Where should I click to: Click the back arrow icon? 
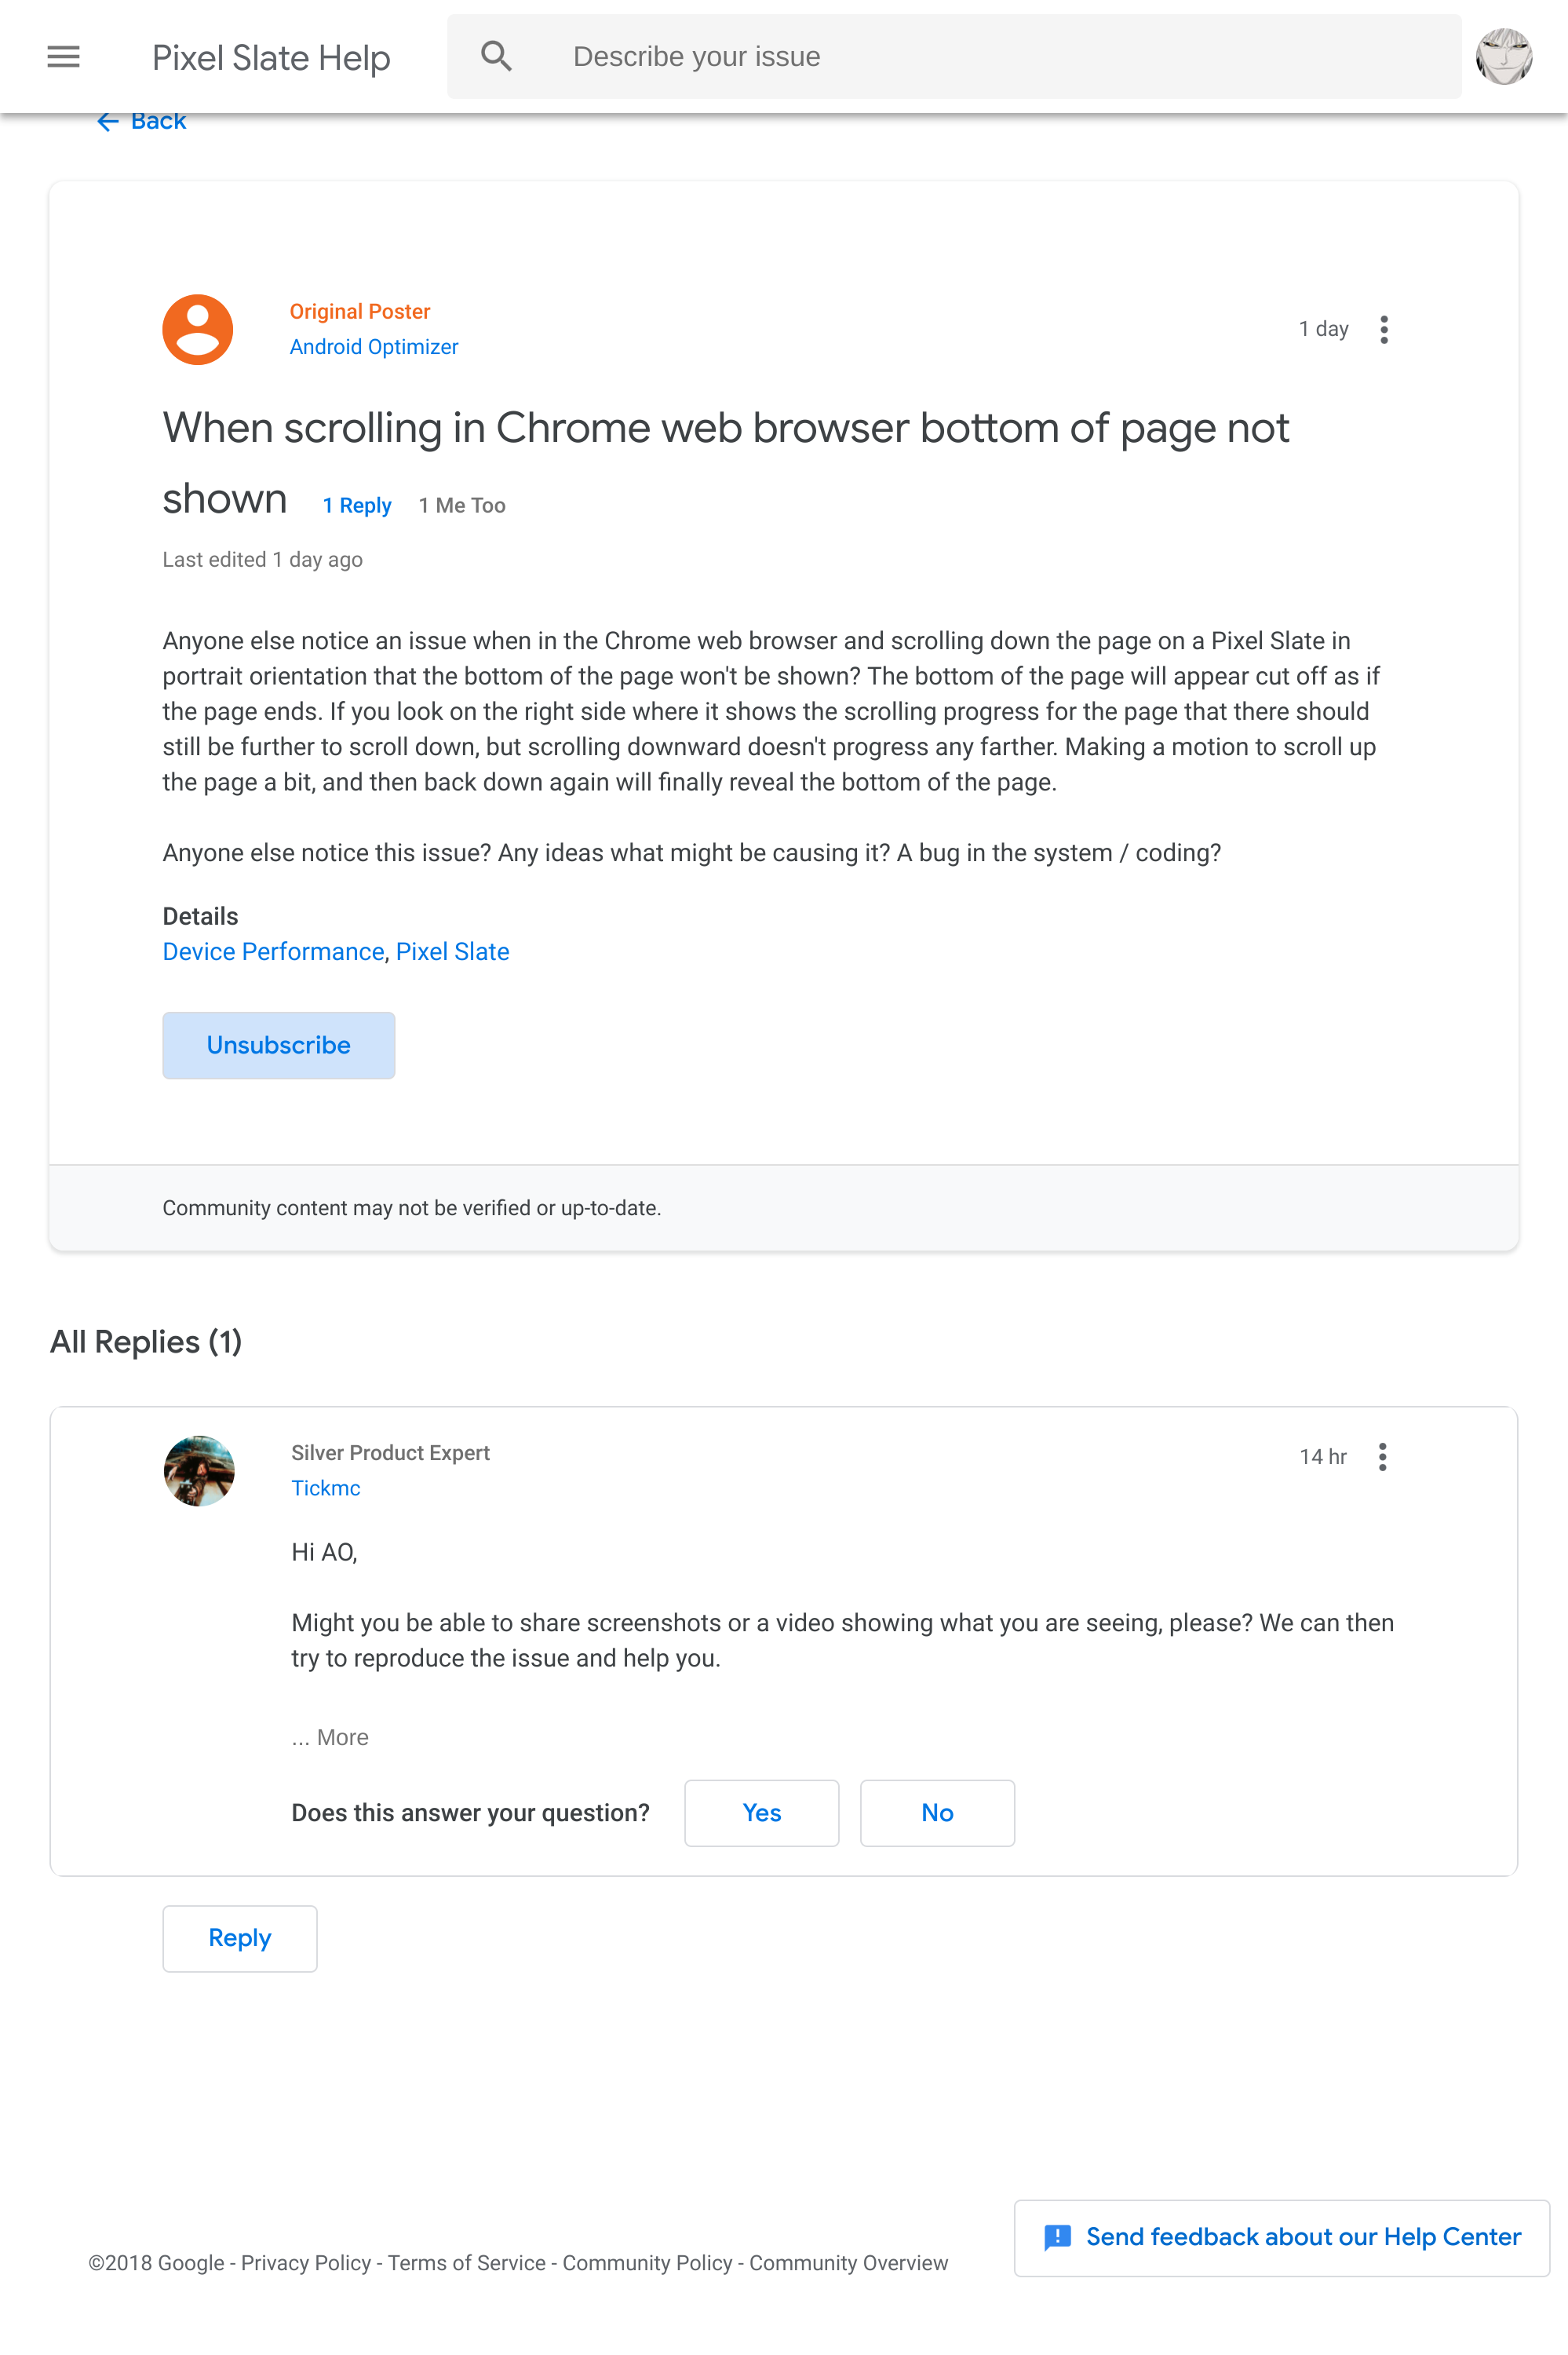tap(108, 121)
